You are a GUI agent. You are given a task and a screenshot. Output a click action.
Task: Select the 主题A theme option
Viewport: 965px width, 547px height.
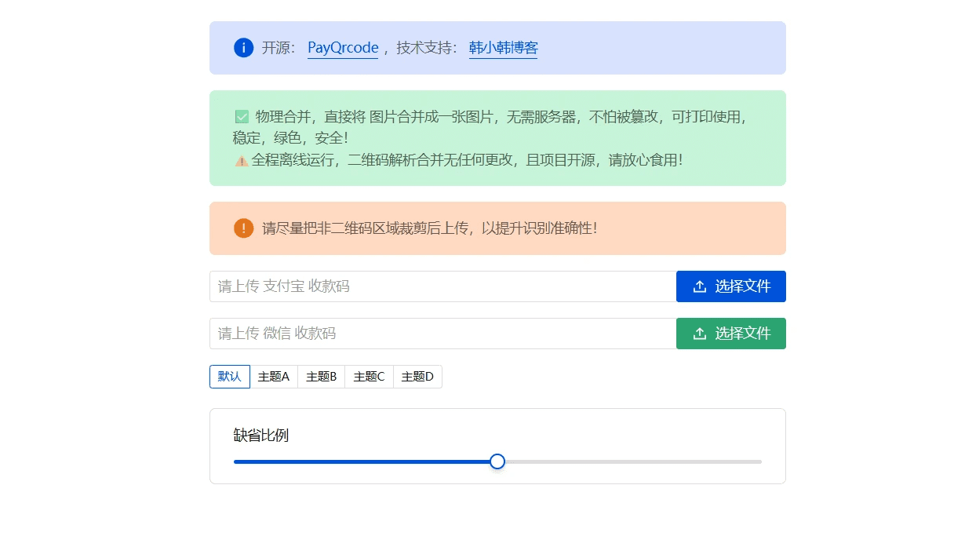coord(274,377)
